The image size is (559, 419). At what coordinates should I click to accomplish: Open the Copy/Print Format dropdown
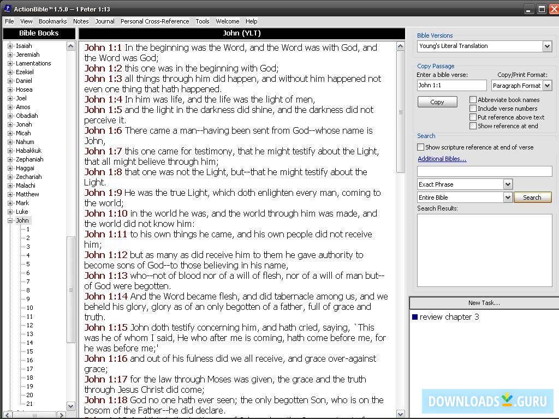pos(547,86)
